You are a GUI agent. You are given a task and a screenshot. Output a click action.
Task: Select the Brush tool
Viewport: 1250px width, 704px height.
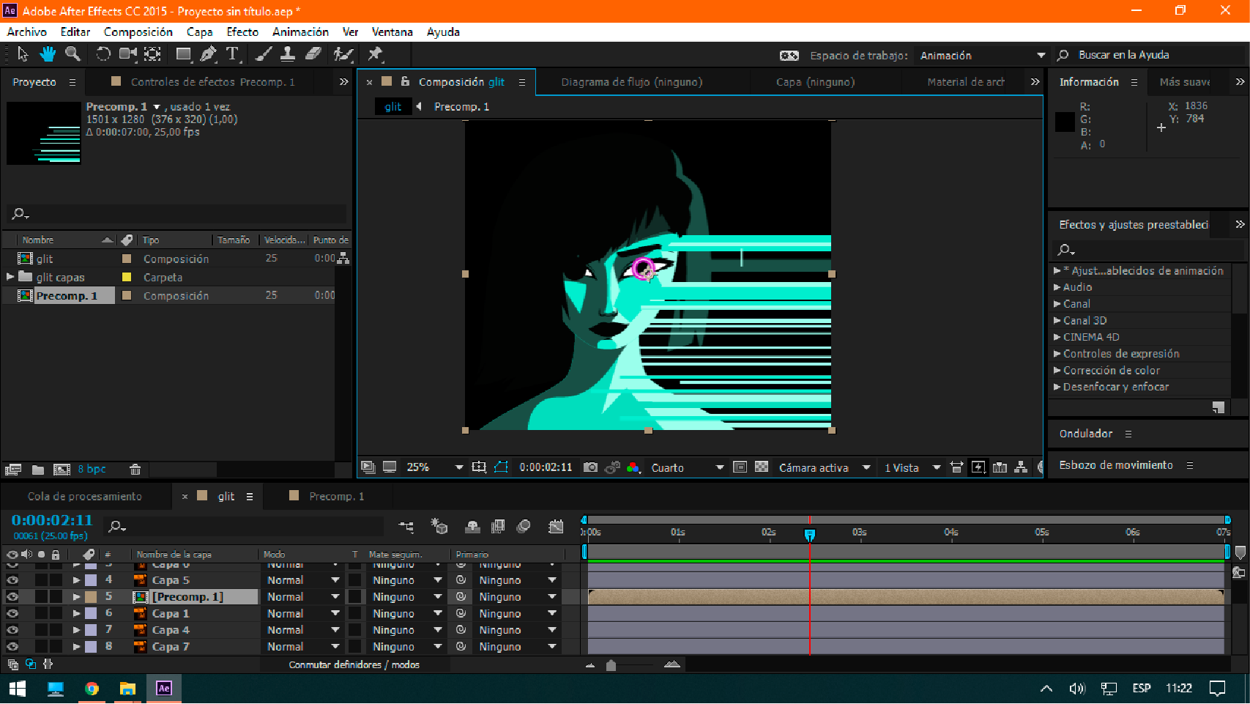click(264, 53)
